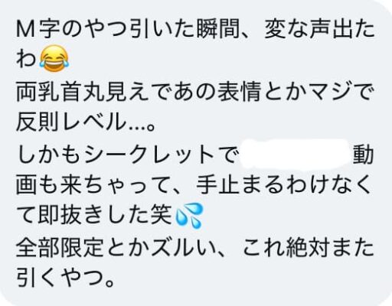Click the word シークレット
The width and height of the screenshot is (392, 306).
148,155
